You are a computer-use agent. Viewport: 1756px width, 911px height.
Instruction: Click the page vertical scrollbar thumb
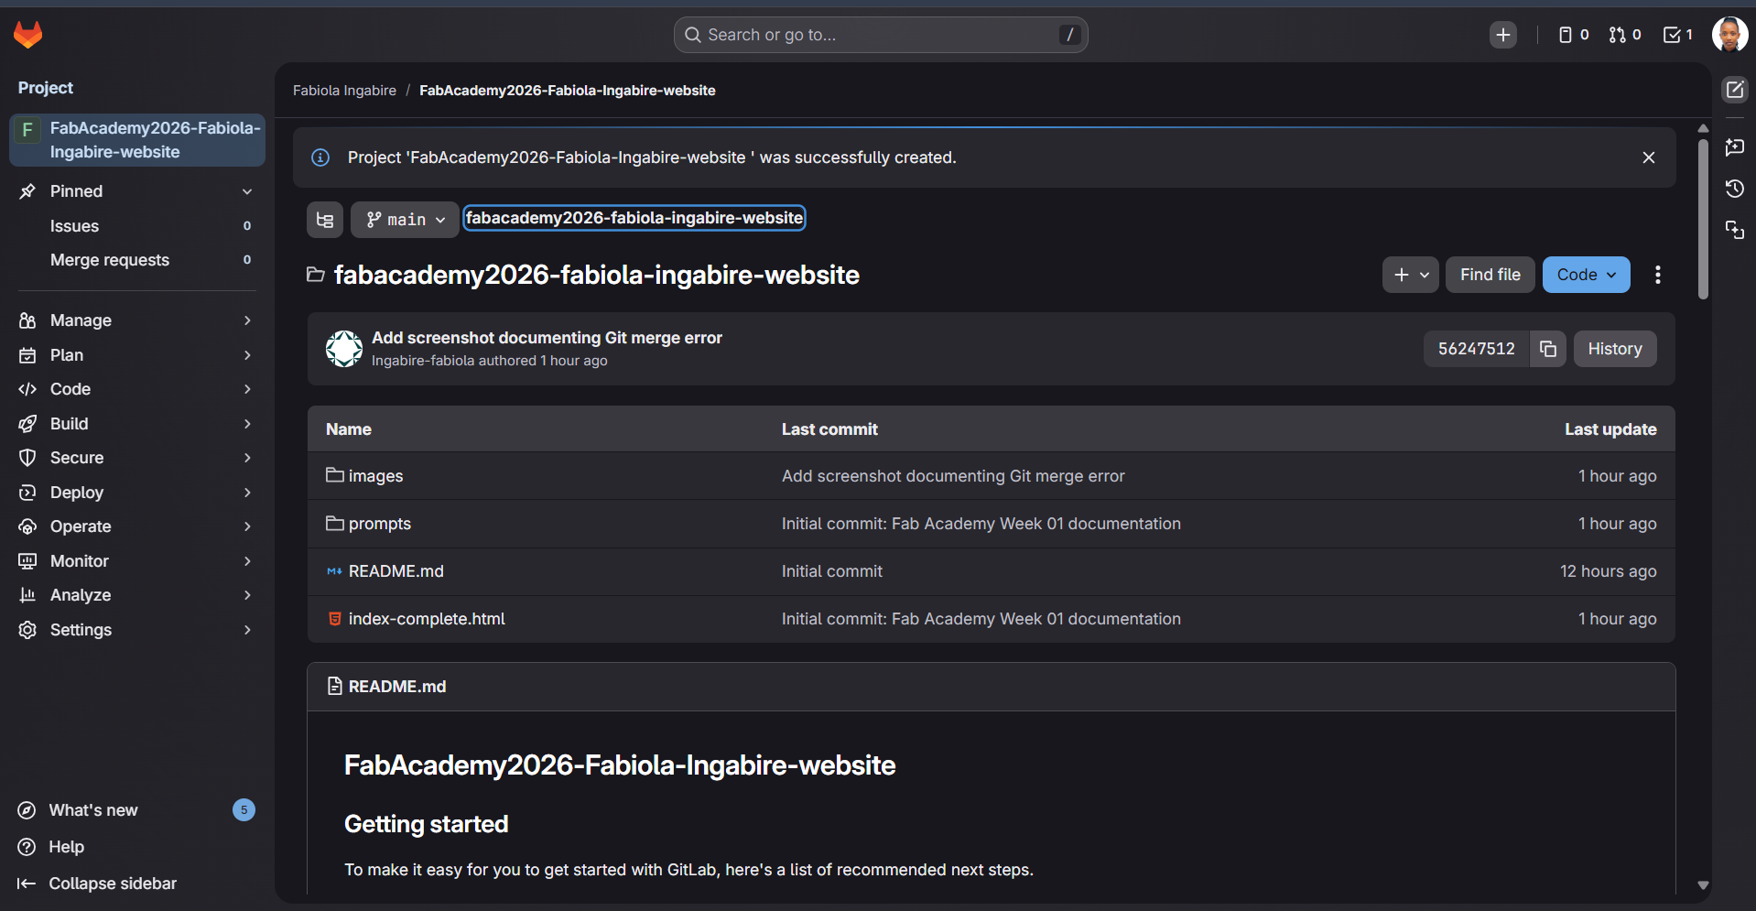(1703, 219)
